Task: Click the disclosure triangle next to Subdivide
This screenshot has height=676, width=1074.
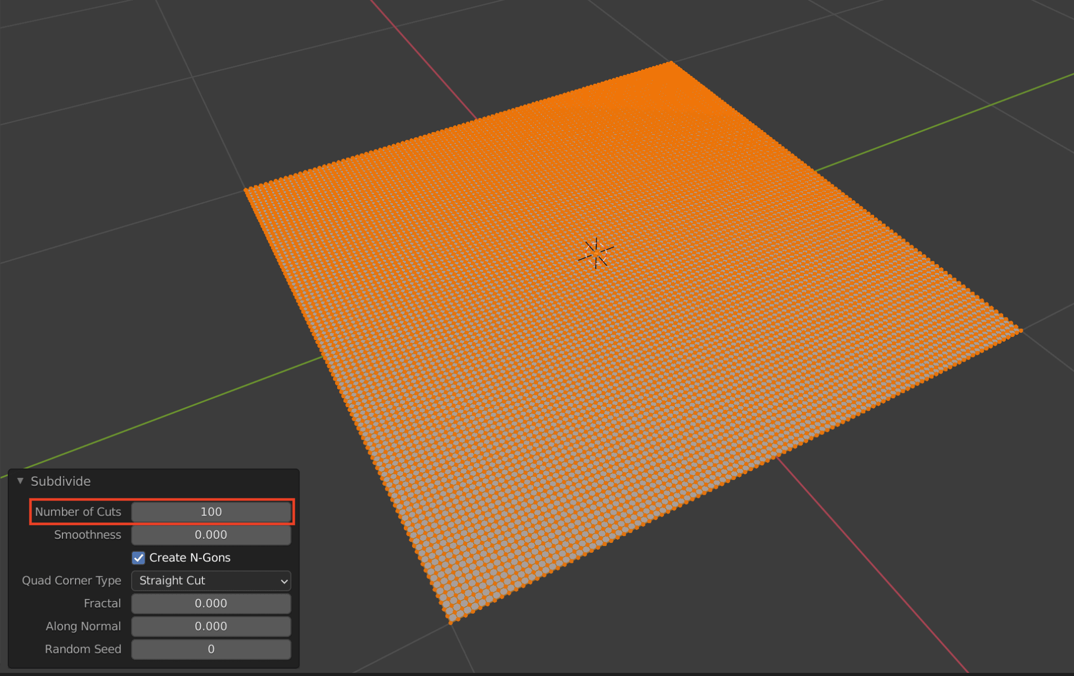Action: click(x=20, y=481)
